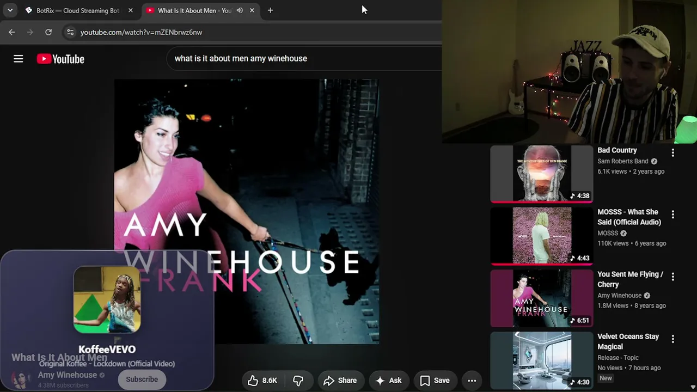Go back to the previous page
Image resolution: width=697 pixels, height=392 pixels.
[x=12, y=32]
